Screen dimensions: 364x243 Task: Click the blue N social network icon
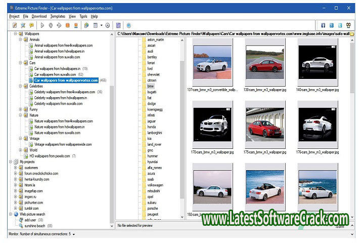point(332,25)
